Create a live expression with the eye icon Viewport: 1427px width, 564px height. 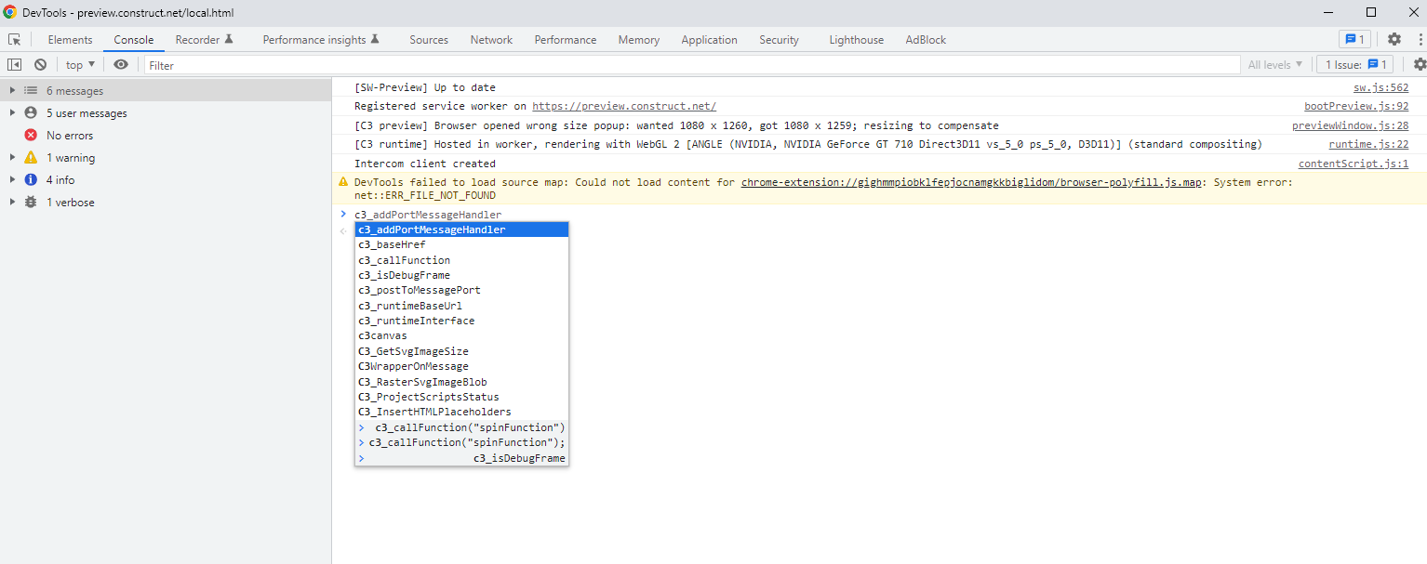tap(120, 63)
